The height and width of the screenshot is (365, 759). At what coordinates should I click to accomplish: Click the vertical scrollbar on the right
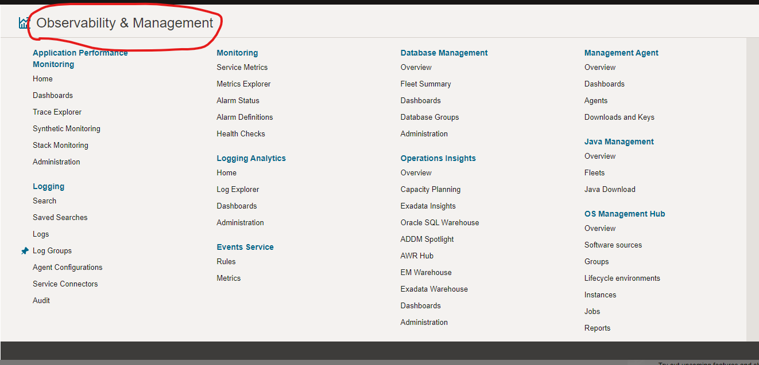click(752, 189)
